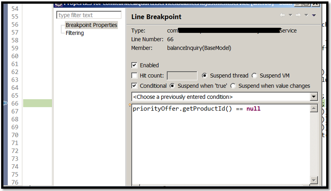Click the condition editor scroll down arrow

314,180
